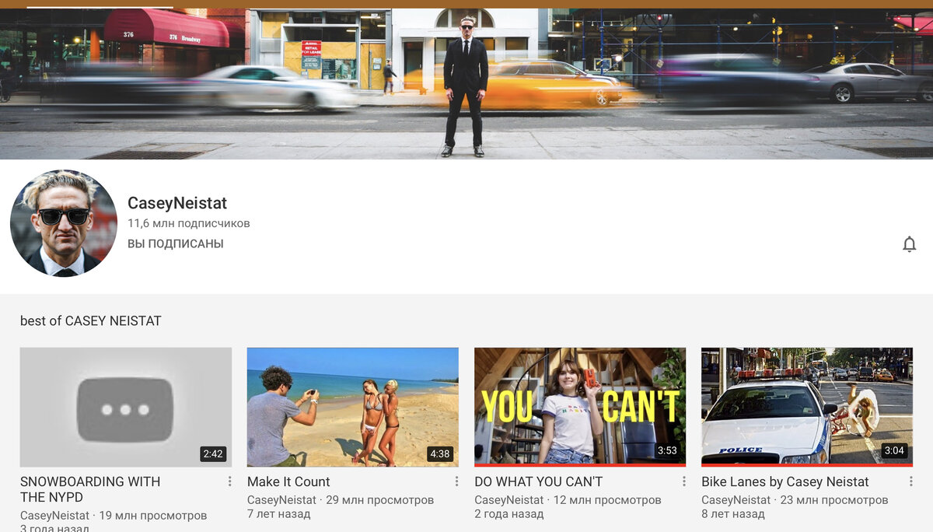Play the SNOWBOARDING WITH THE NYPD placeholder thumbnail
This screenshot has width=933, height=532.
126,407
